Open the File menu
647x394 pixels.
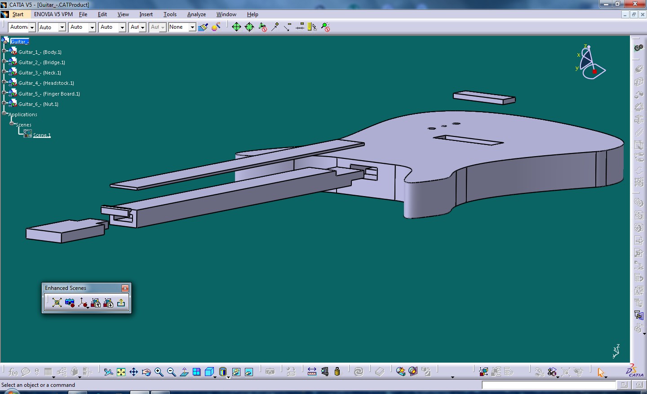coord(83,14)
